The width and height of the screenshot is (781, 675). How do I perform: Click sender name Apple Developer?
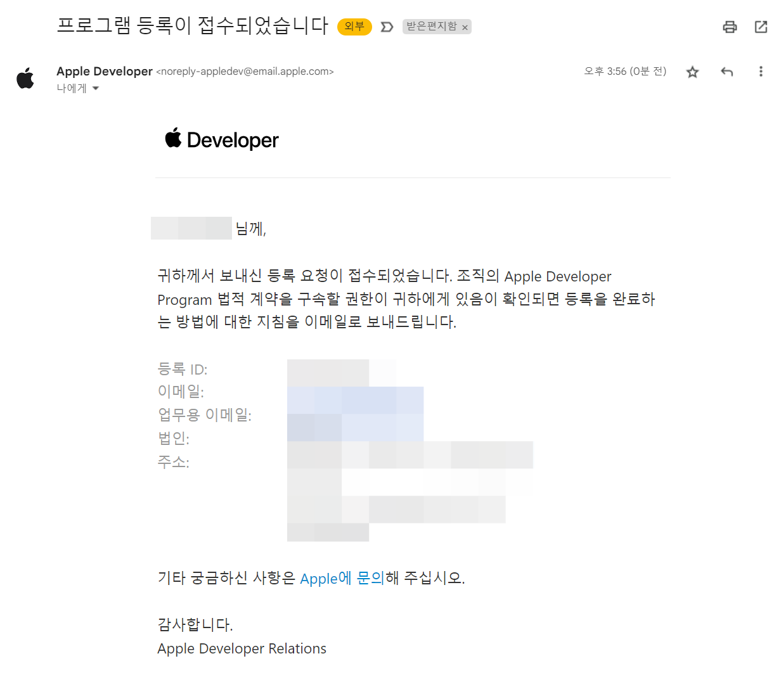[105, 71]
